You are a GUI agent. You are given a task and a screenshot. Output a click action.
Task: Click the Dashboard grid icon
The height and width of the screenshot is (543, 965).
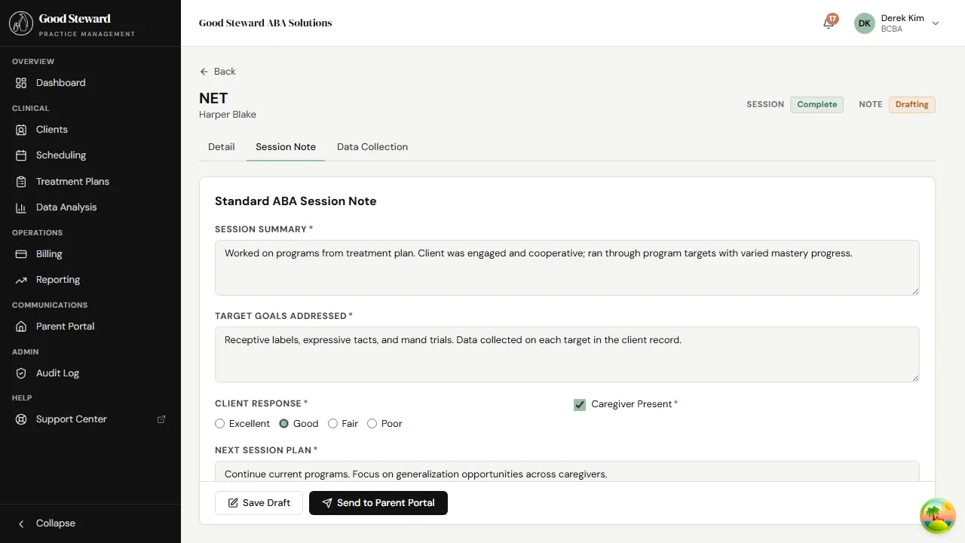21,83
